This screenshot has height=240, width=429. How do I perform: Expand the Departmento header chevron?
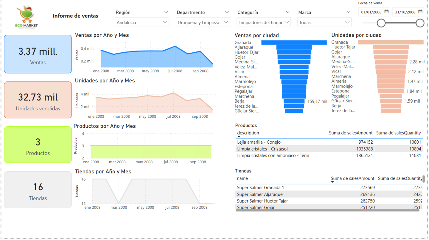(227, 12)
